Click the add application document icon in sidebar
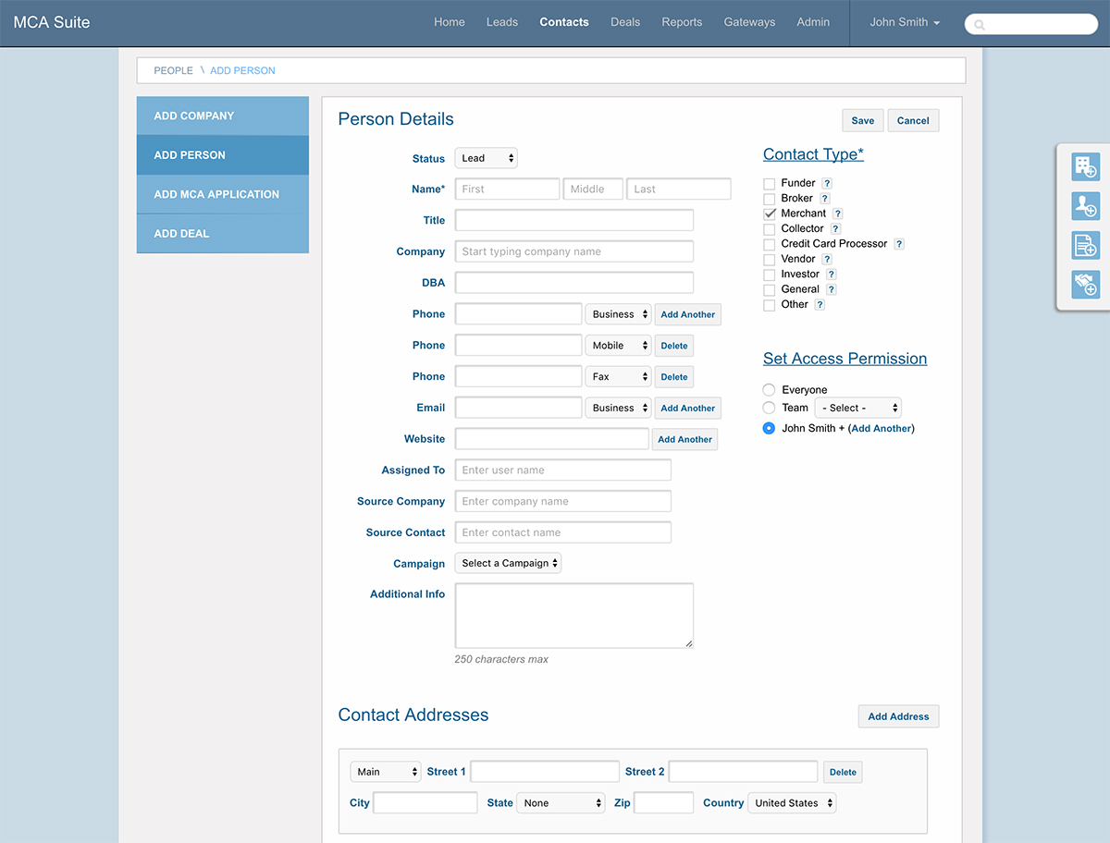 click(x=1085, y=245)
